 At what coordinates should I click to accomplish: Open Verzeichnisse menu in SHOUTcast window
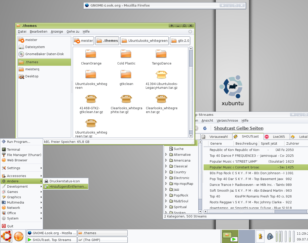pyautogui.click(x=227, y=121)
